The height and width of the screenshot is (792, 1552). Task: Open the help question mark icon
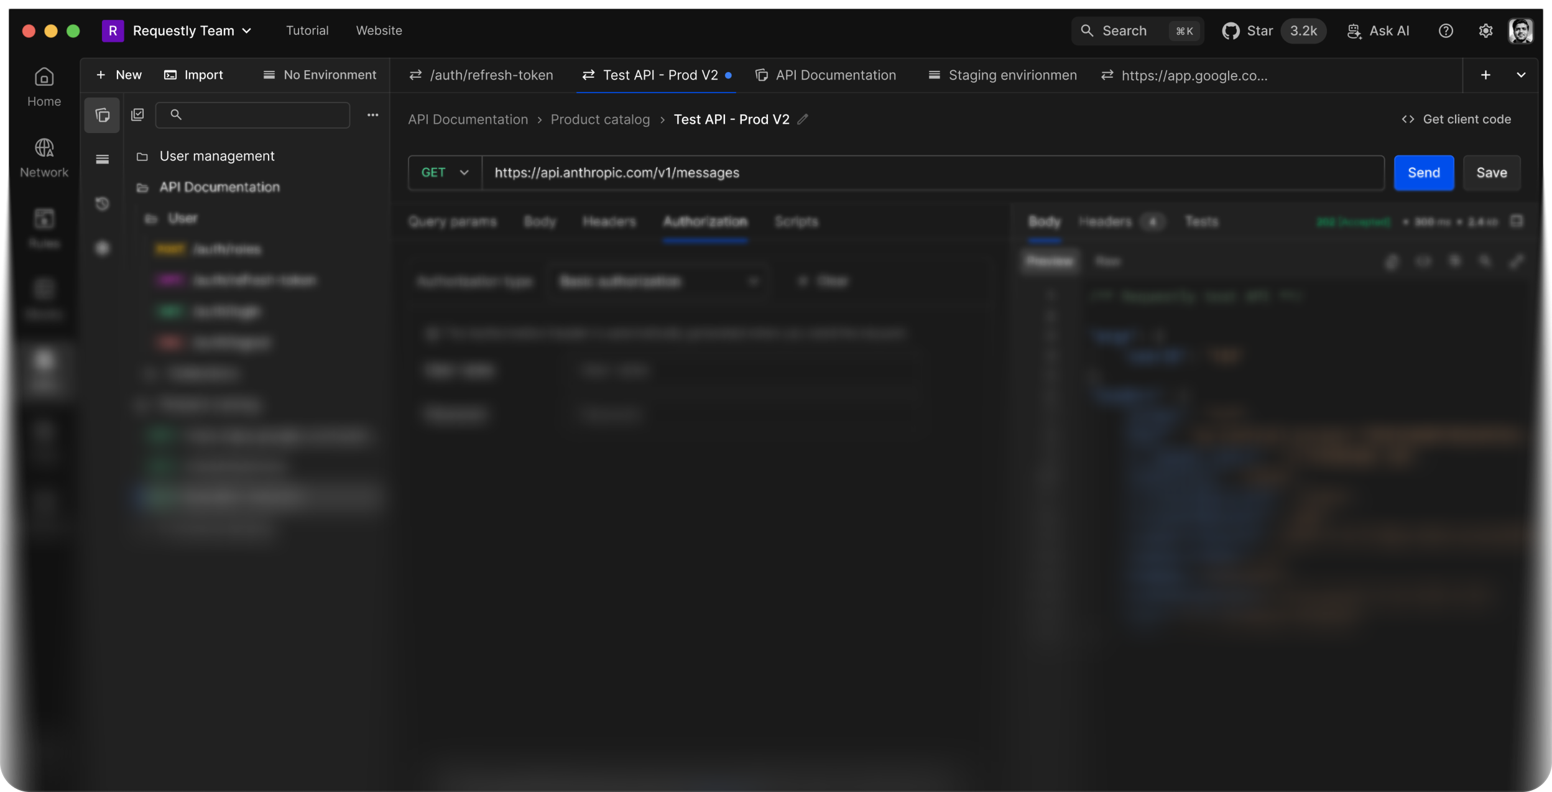point(1446,30)
